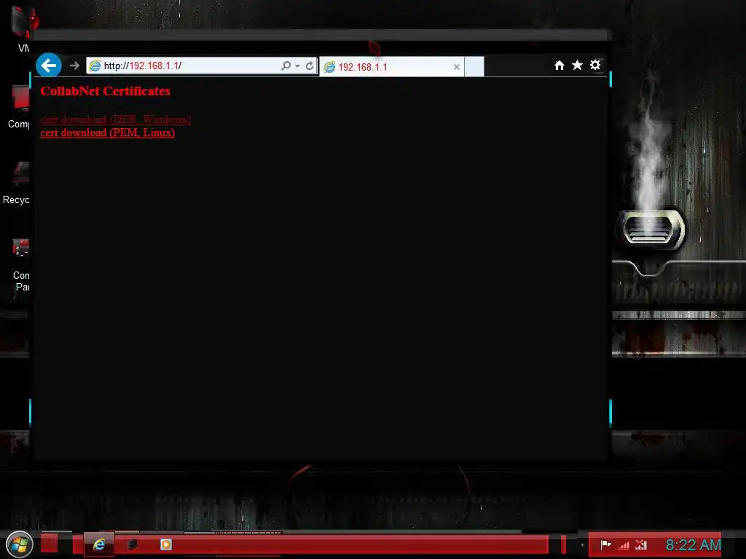The height and width of the screenshot is (559, 746).
Task: Click the second tray signal icon with x
Action: (641, 544)
